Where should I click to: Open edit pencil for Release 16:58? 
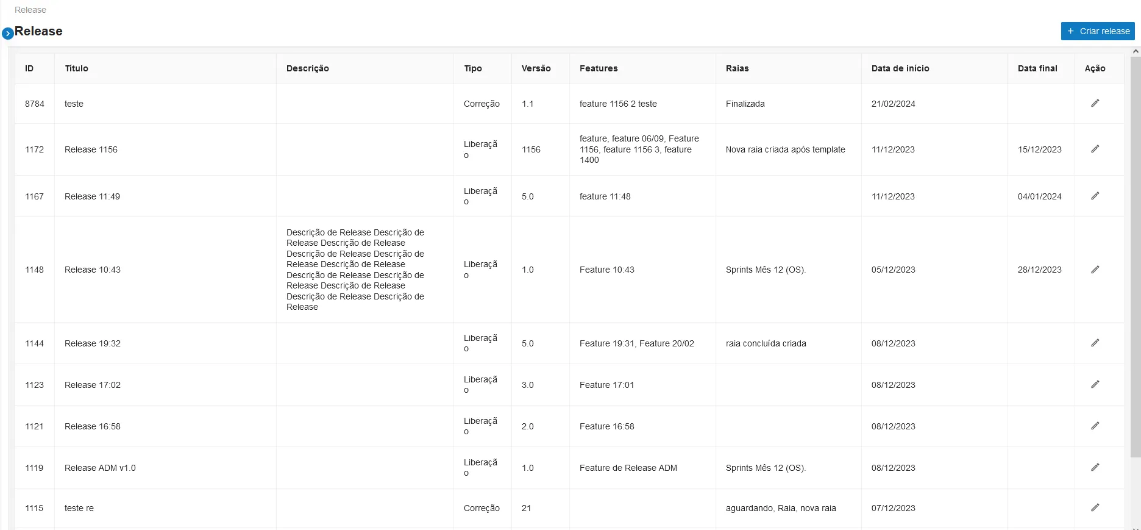point(1095,426)
